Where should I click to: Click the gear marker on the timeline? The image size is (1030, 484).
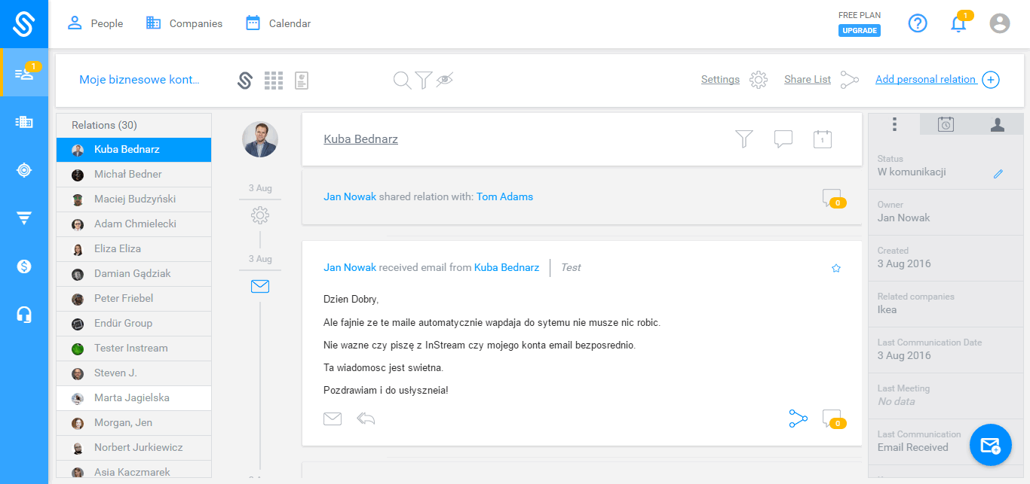tap(260, 216)
